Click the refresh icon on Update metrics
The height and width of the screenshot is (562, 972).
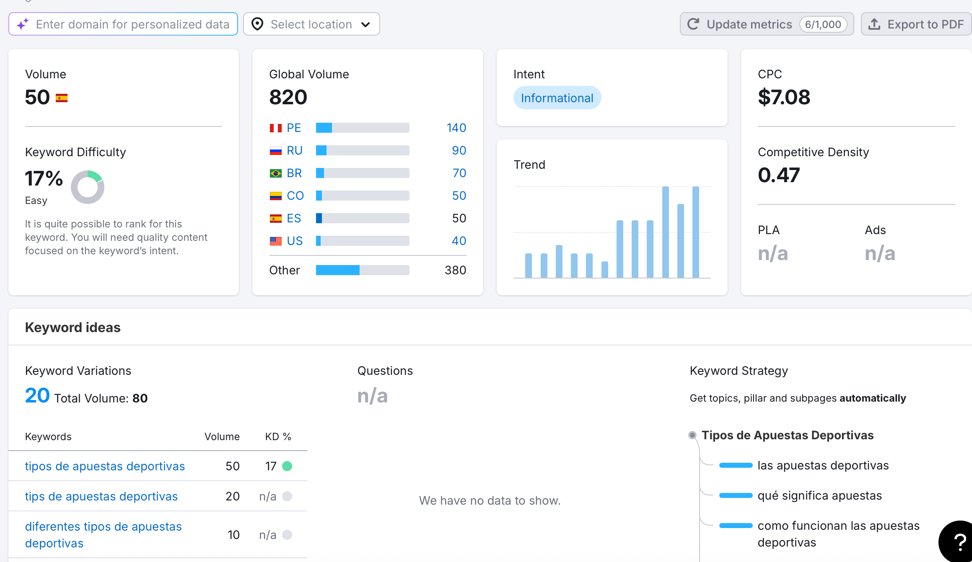coord(693,24)
